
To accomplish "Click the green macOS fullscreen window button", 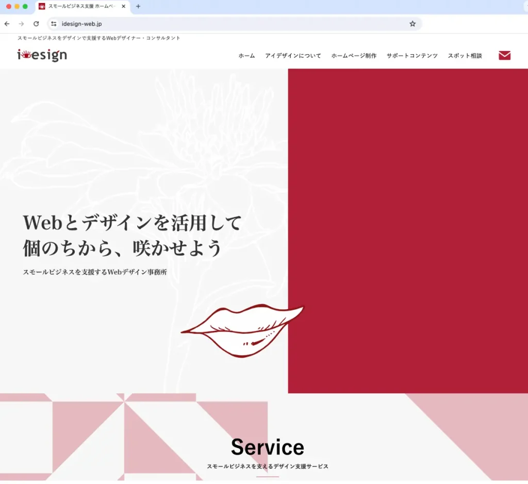I will coord(25,7).
